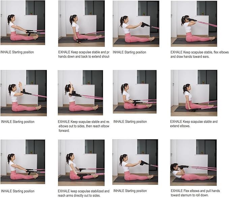Select the top-left 'INHALE Starting position' caption
The height and width of the screenshot is (198, 229).
click(17, 52)
